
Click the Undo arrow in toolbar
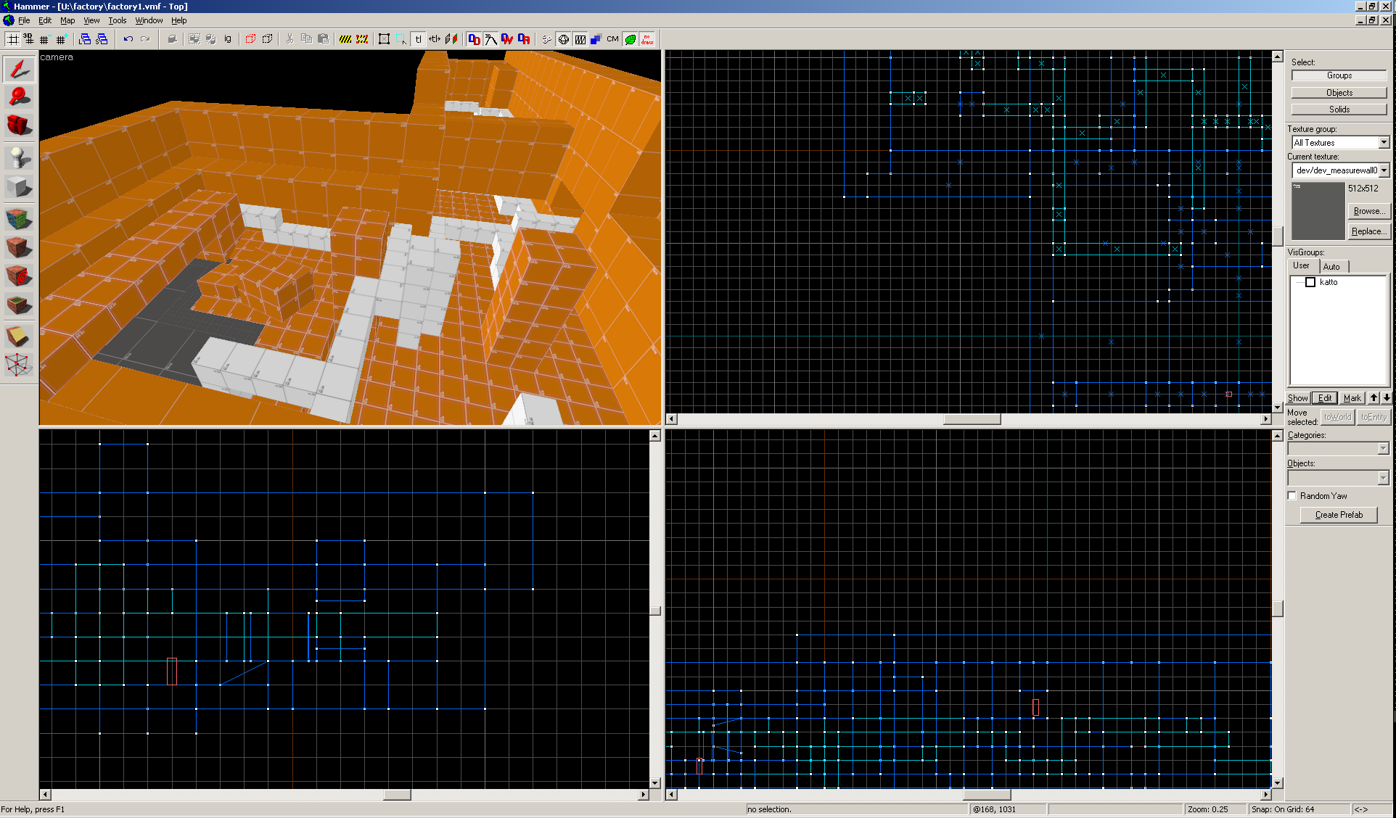click(x=128, y=39)
